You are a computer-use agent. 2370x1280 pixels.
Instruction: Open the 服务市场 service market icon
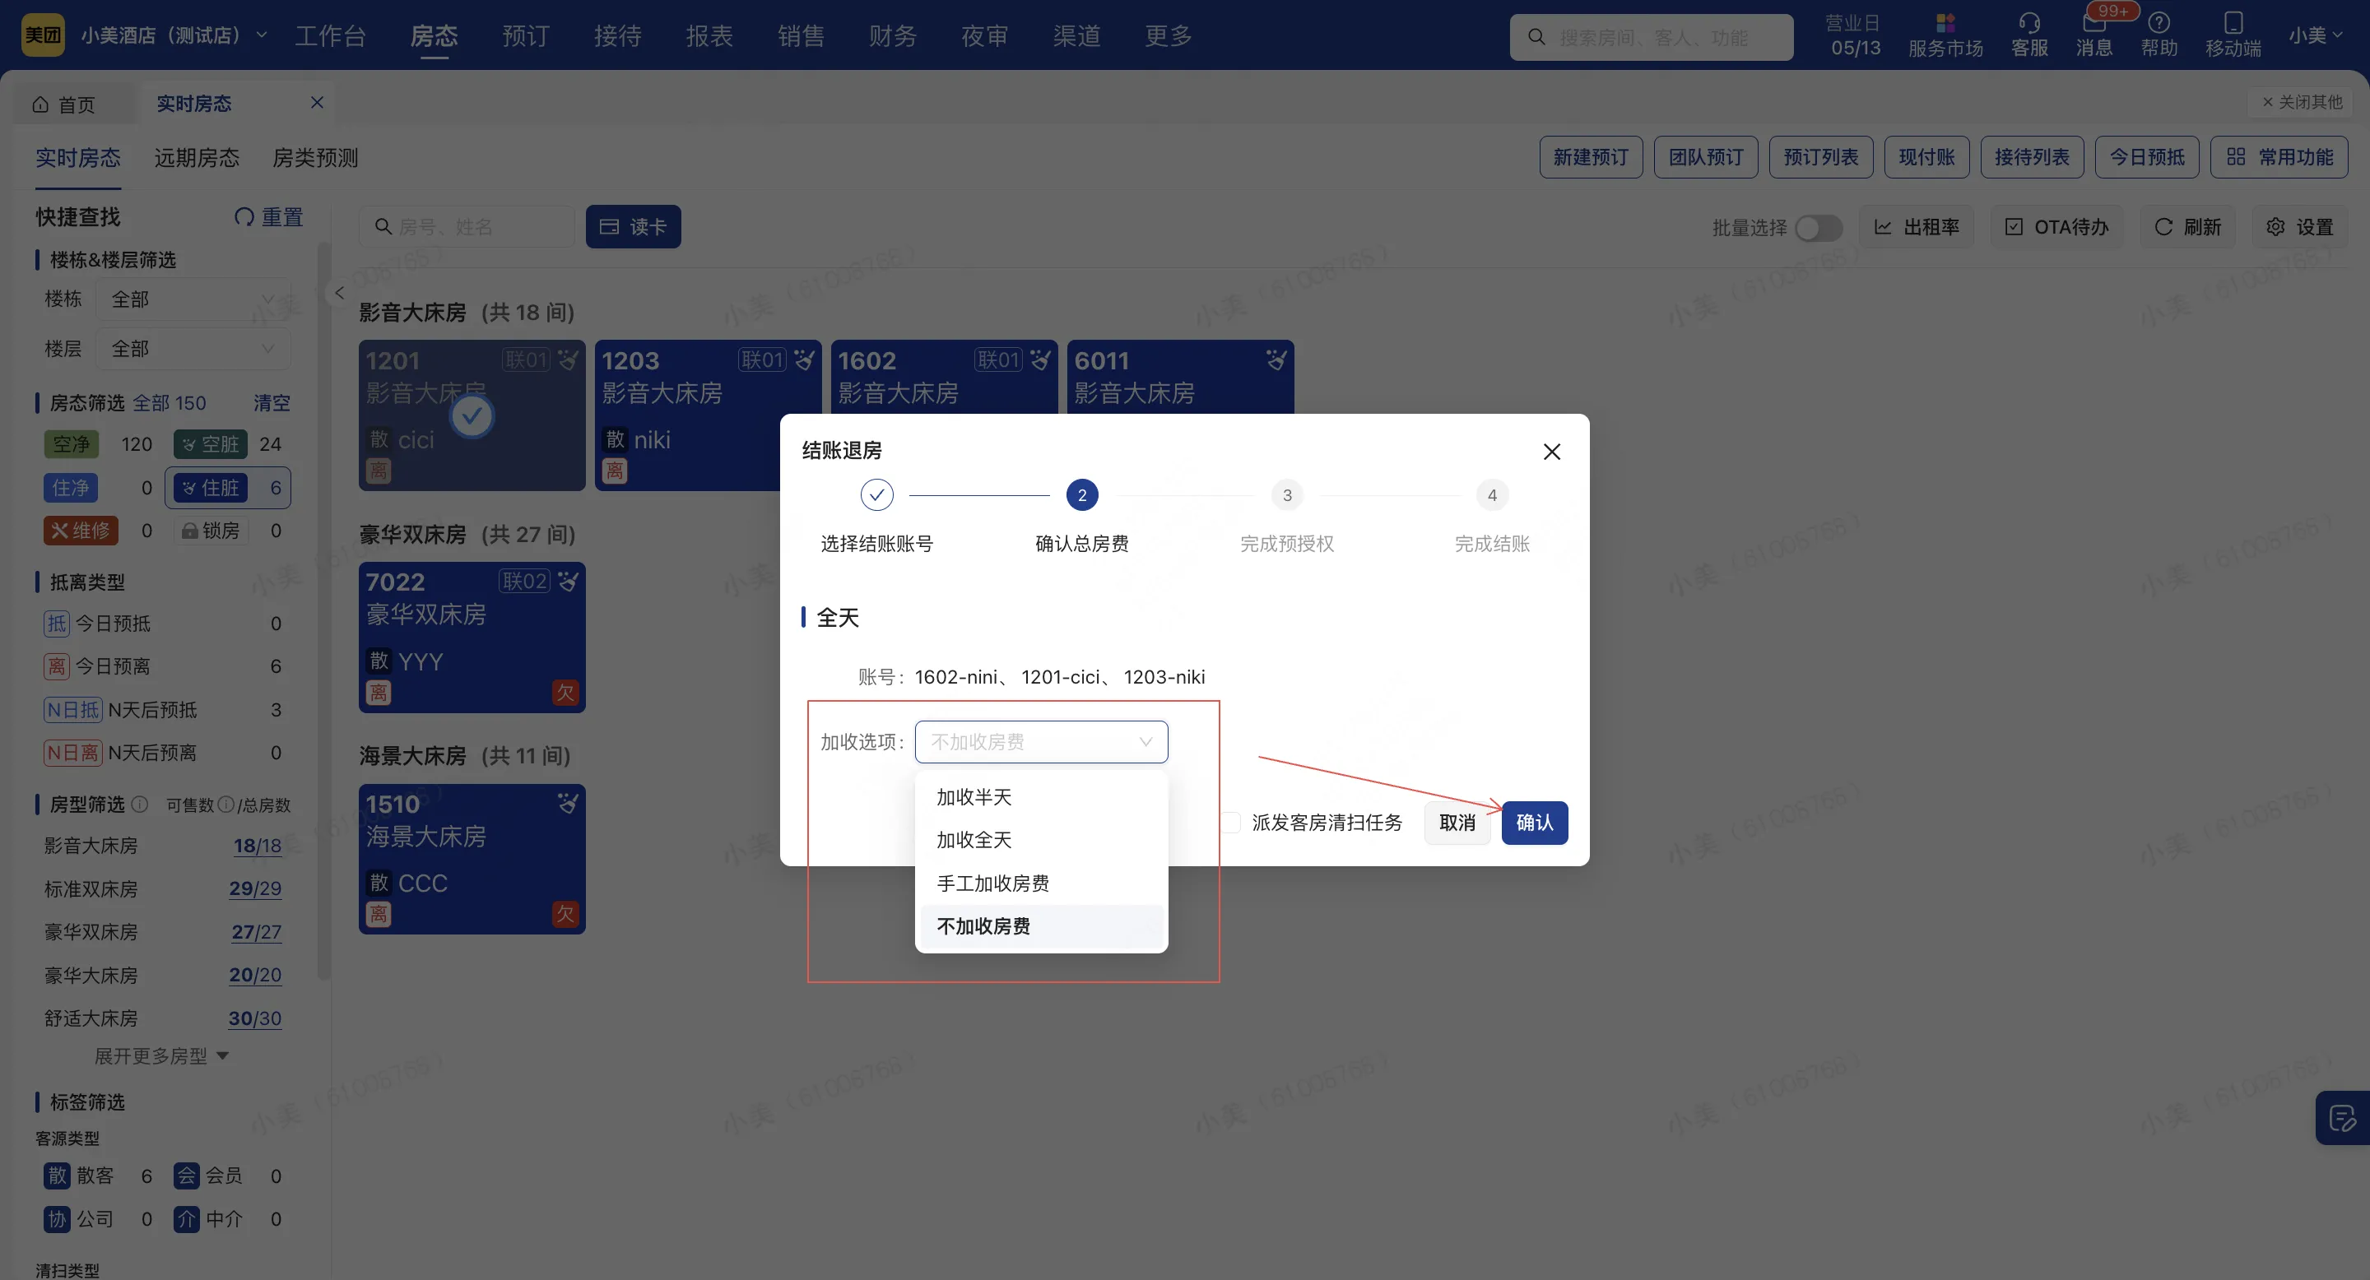[x=1945, y=36]
